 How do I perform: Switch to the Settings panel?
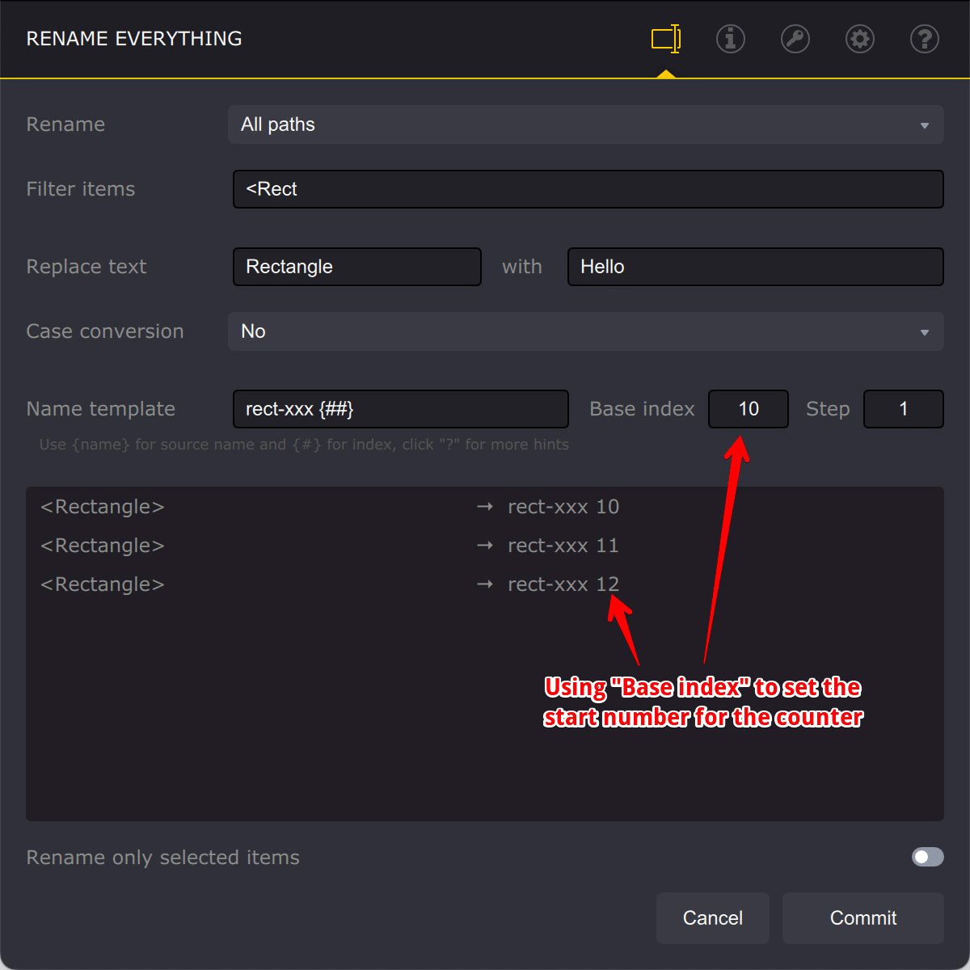coord(859,39)
